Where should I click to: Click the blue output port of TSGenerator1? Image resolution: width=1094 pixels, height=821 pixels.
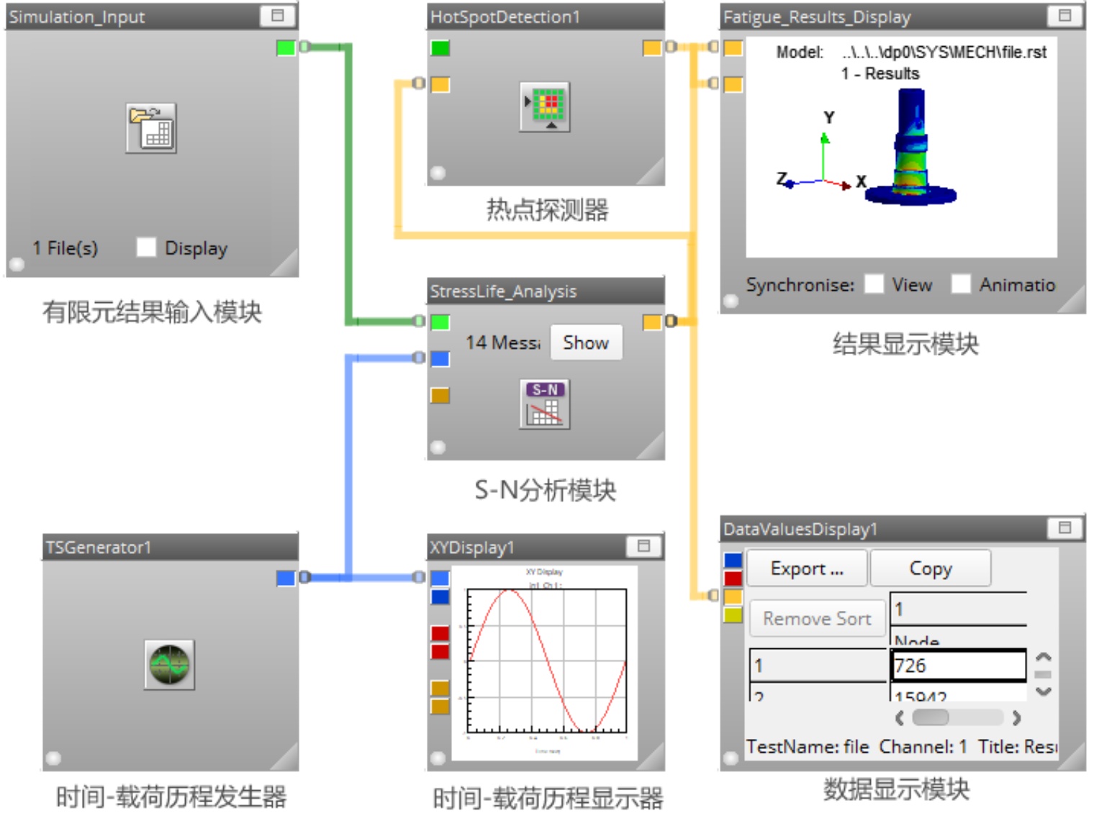coord(286,578)
